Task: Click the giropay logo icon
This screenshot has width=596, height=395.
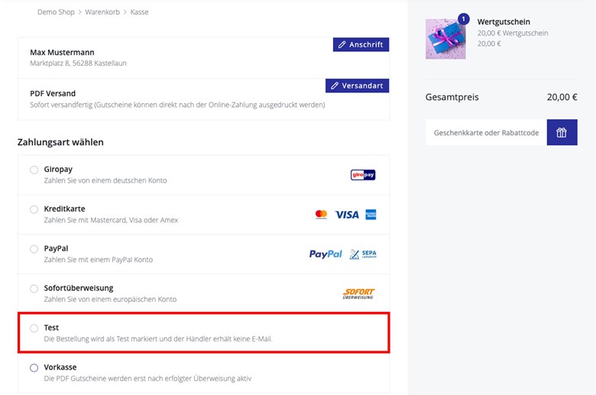Action: click(363, 175)
